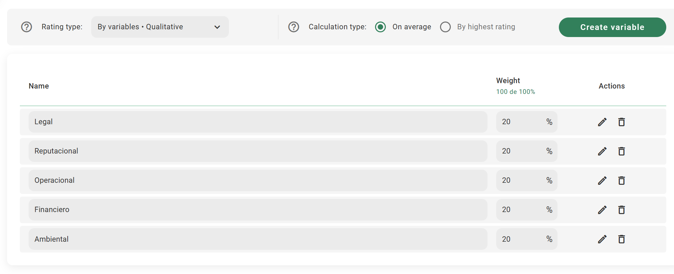
Task: Edit the Operacional variable
Action: tap(602, 180)
